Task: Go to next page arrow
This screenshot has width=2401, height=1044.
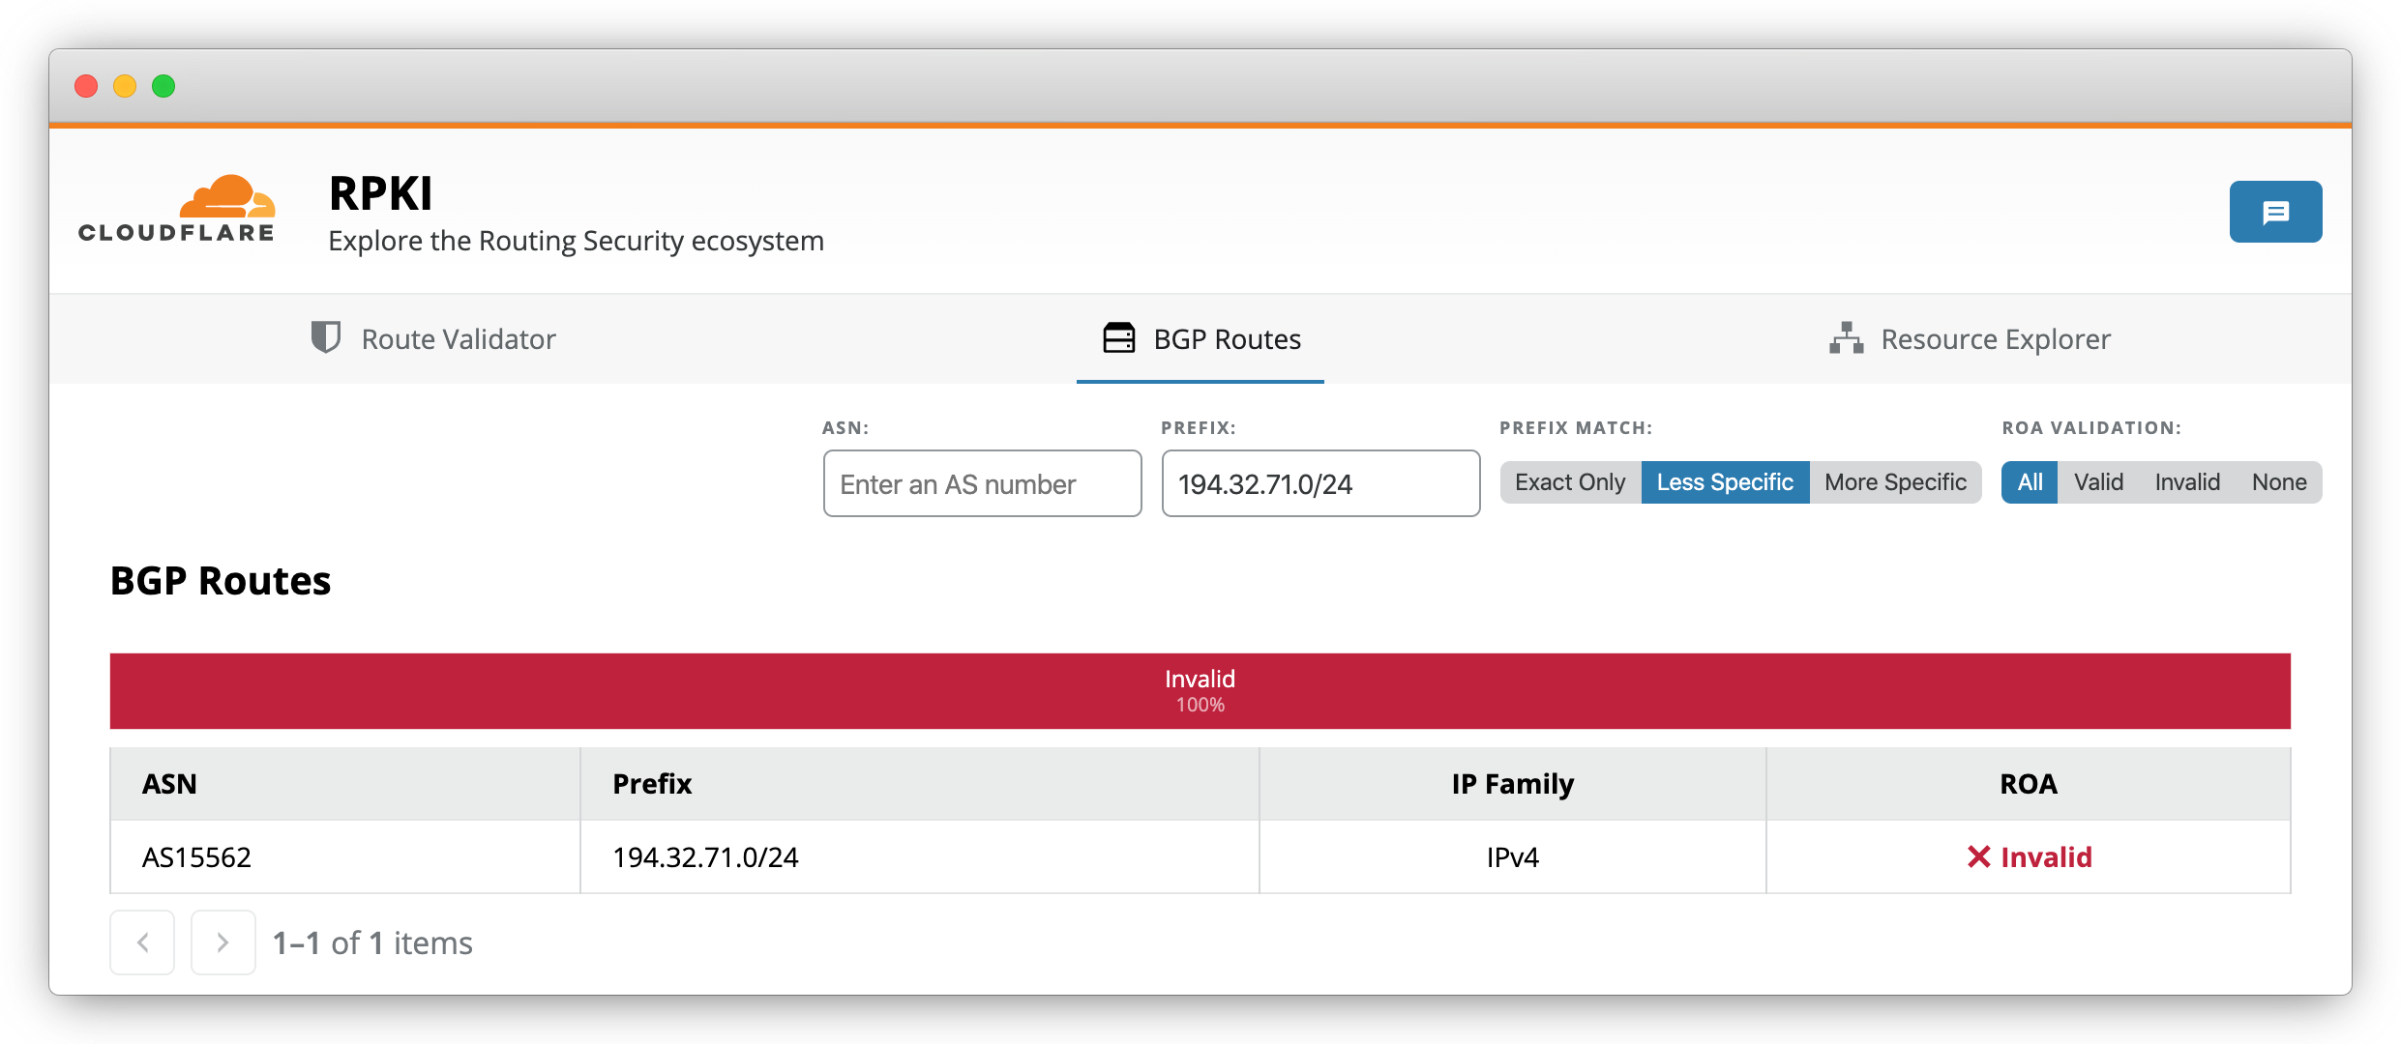Action: [x=222, y=942]
